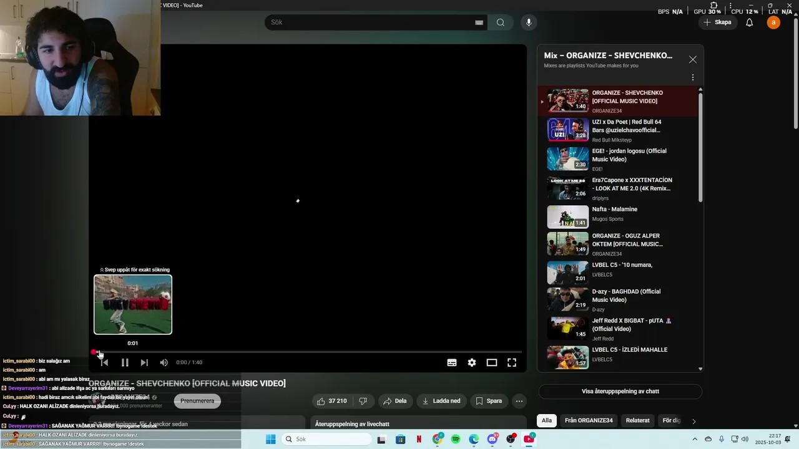Download video with Ladda ned
The width and height of the screenshot is (799, 449).
pyautogui.click(x=441, y=401)
